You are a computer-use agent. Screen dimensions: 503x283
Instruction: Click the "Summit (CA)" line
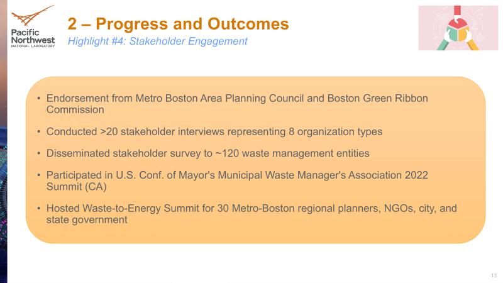click(x=73, y=186)
